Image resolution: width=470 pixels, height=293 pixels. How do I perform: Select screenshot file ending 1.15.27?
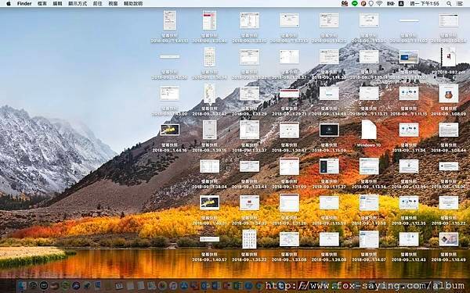tap(329, 166)
